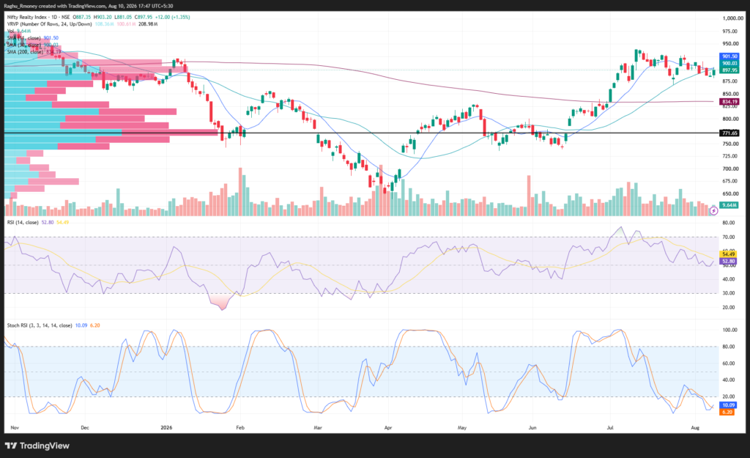Click the 100.61M VRVP down-volume value
Image resolution: width=750 pixels, height=458 pixels.
[126, 24]
